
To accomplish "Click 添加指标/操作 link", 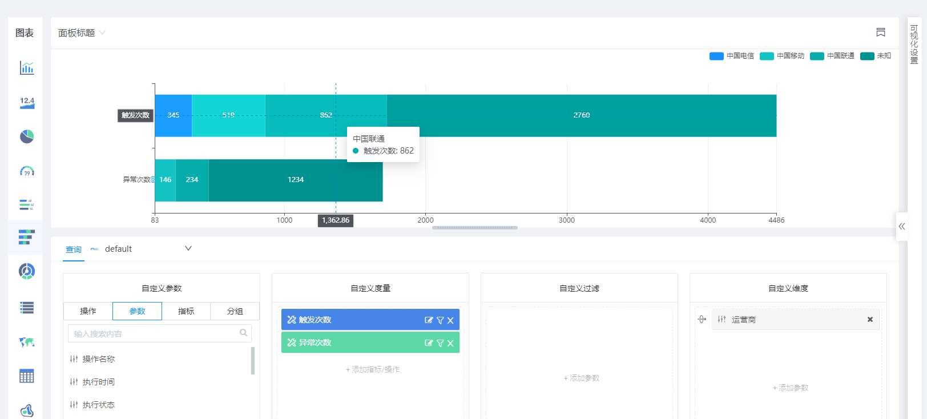I will point(373,369).
